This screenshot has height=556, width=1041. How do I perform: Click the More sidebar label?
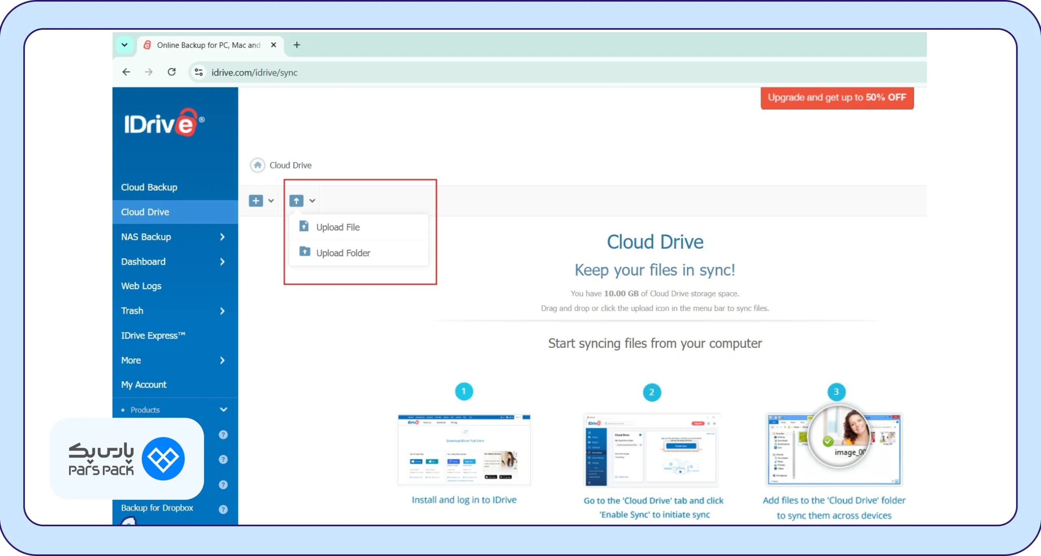[x=131, y=360]
